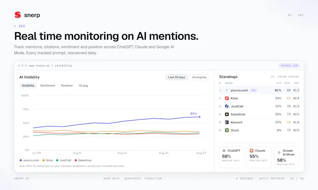Viewport: 318px width, 190px height.
Task: Click JustCall's #1.9 position value
Action: [x=296, y=106]
